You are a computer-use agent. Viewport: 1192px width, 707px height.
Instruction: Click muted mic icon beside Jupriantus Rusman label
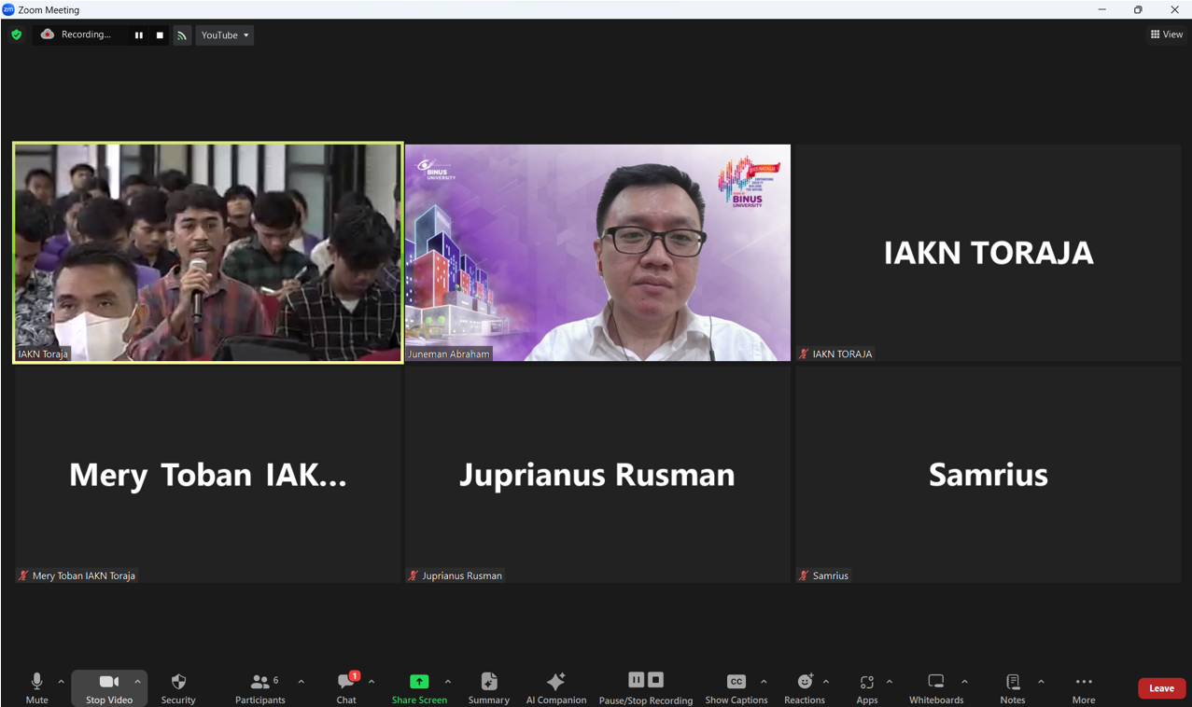(414, 575)
